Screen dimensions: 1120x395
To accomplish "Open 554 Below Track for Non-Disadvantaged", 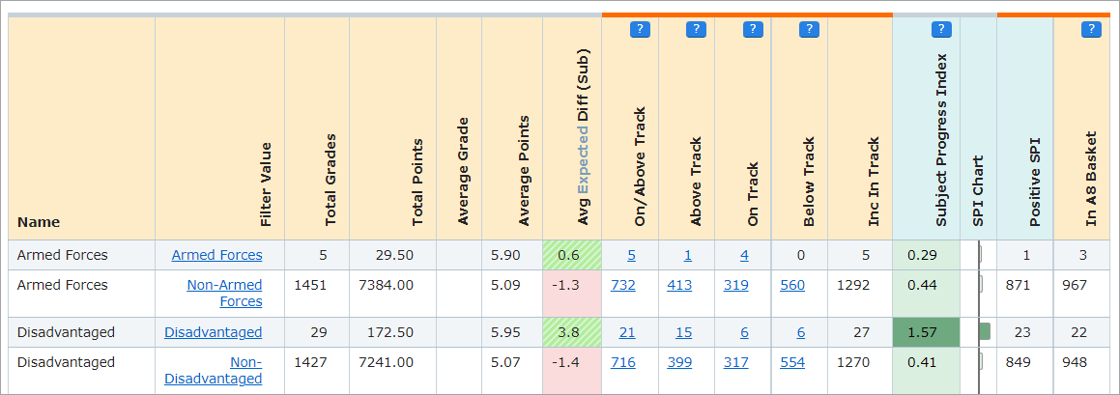I will point(792,362).
